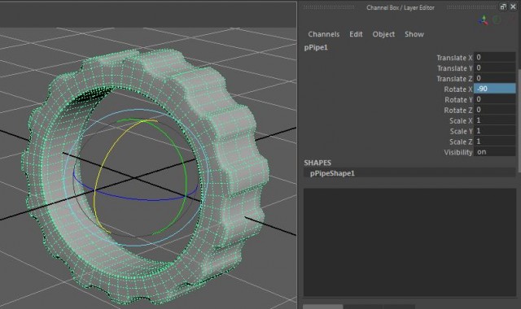Click the Rotate Y value field
Viewport: 521px width, 309px height.
(x=495, y=99)
